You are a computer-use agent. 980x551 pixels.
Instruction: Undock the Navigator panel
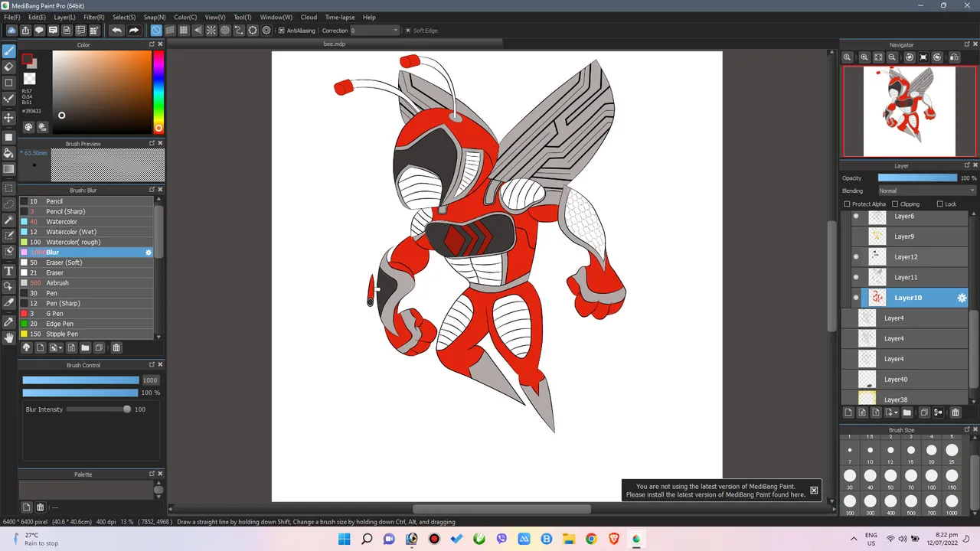point(967,44)
